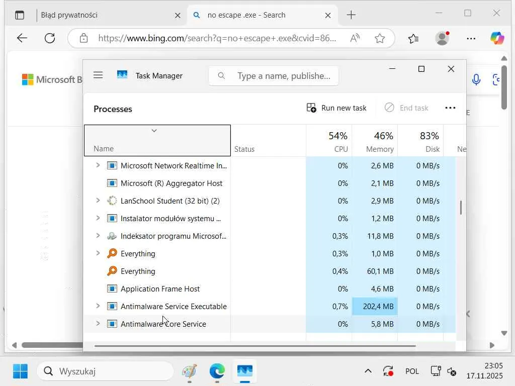Open Task Manager hamburger navigation menu
The width and height of the screenshot is (515, 386).
pyautogui.click(x=98, y=75)
